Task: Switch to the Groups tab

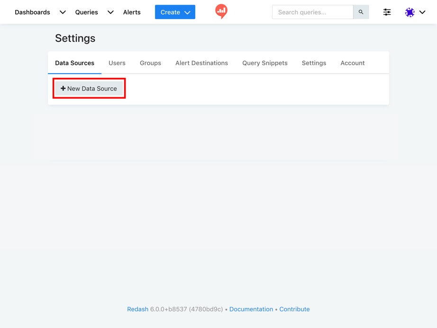Action: pyautogui.click(x=150, y=63)
